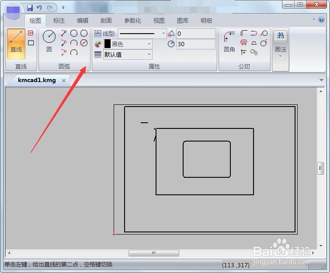Click the color wheel icon

coord(97,44)
